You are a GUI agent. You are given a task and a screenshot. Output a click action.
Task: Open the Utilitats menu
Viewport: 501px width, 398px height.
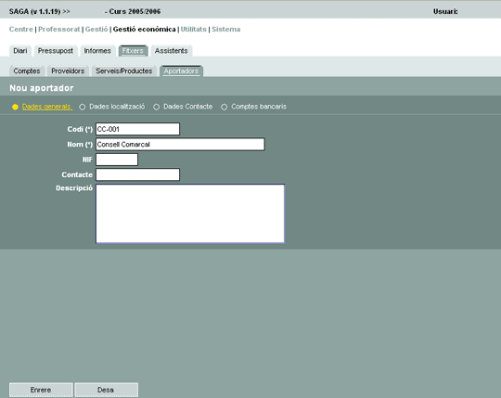coord(194,29)
